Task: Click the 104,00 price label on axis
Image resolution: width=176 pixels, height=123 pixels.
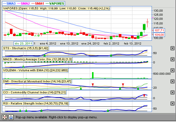Action: (159, 35)
